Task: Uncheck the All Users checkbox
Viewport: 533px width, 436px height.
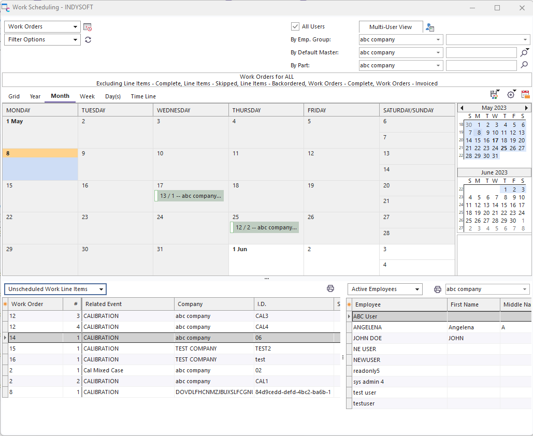Action: pos(295,26)
